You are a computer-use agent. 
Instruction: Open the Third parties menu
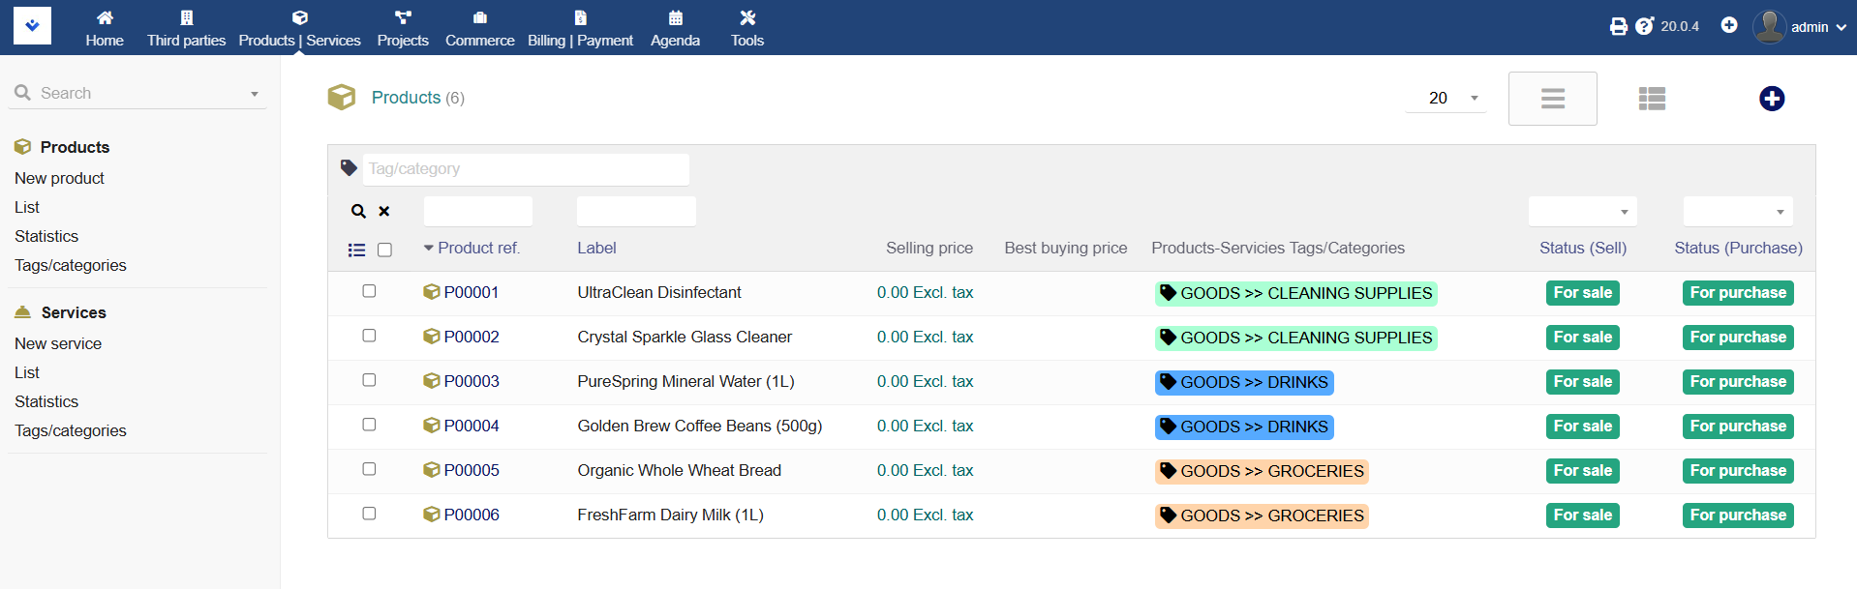tap(186, 27)
